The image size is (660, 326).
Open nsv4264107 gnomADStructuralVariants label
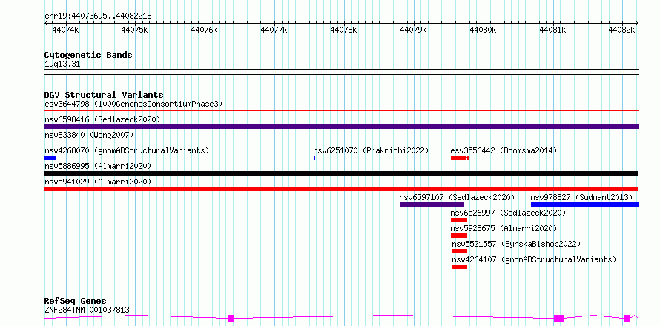(x=534, y=259)
